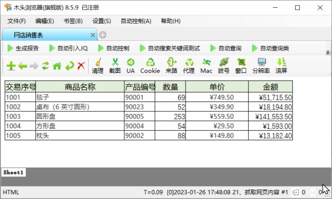Select the 枕头 cell

point(80,135)
